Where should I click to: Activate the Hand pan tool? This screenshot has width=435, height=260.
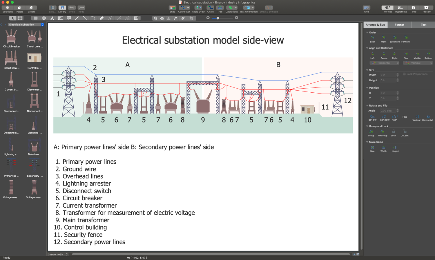click(x=162, y=18)
